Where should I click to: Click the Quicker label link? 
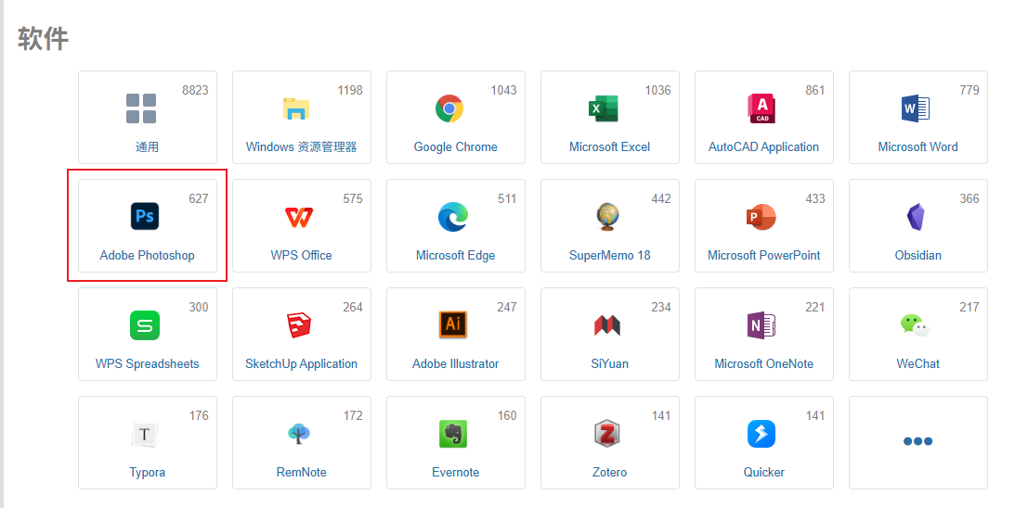[764, 473]
